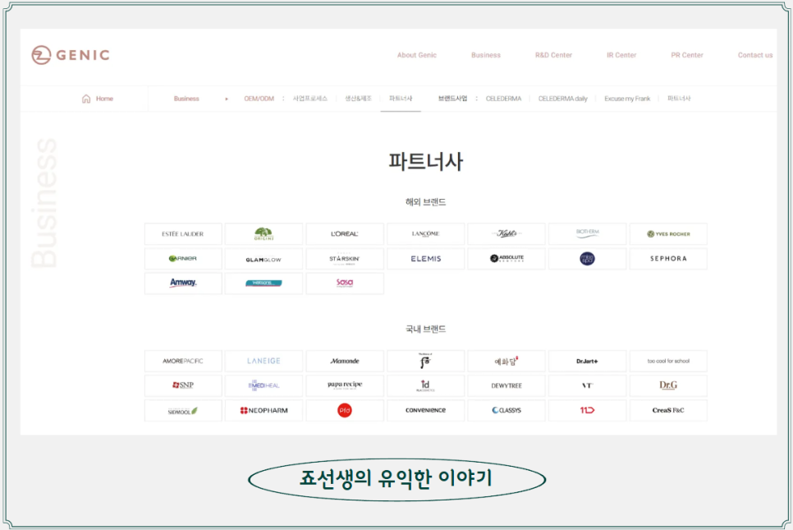Click the Sidmool leaf logo

[x=183, y=410]
